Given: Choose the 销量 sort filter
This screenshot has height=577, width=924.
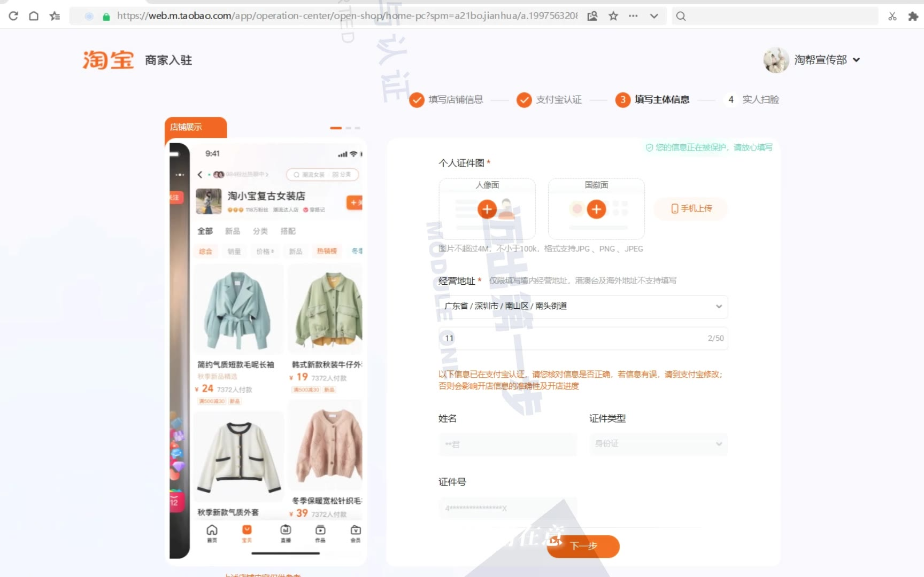Looking at the screenshot, I should [234, 251].
